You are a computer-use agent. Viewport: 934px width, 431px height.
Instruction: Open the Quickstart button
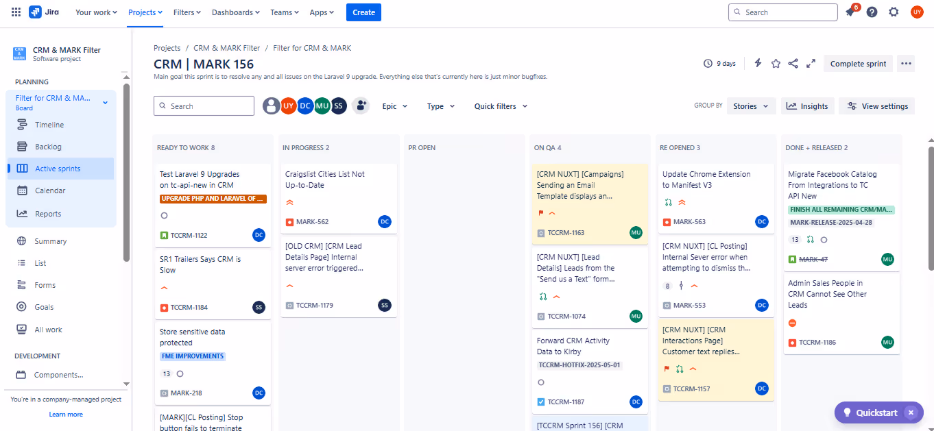tap(871, 412)
